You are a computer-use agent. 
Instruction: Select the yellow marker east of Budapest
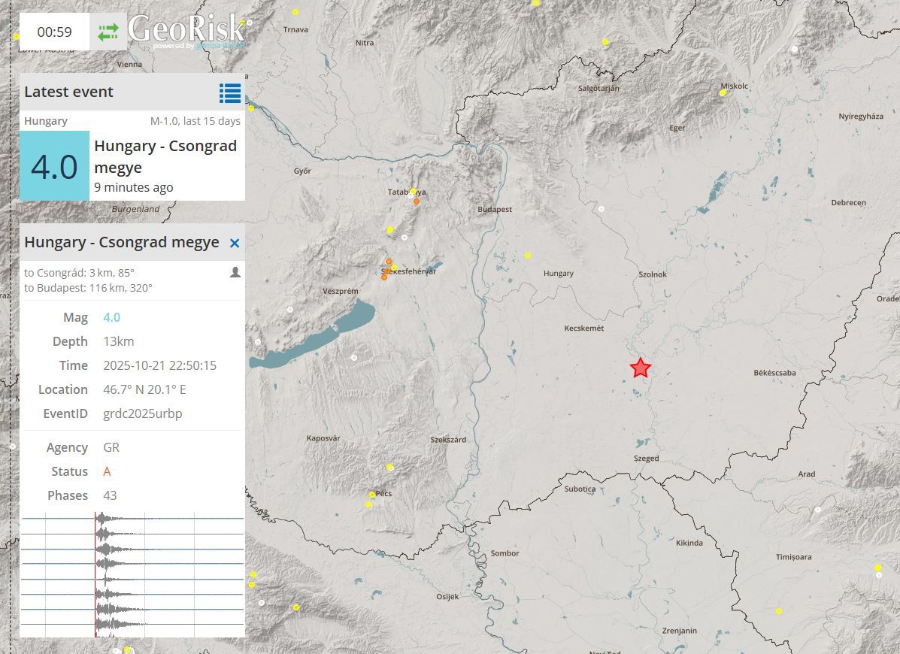coord(528,256)
